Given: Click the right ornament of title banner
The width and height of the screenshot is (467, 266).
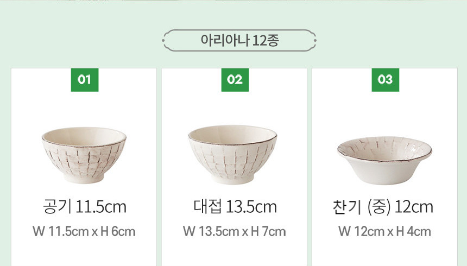Looking at the screenshot, I should click(x=313, y=41).
